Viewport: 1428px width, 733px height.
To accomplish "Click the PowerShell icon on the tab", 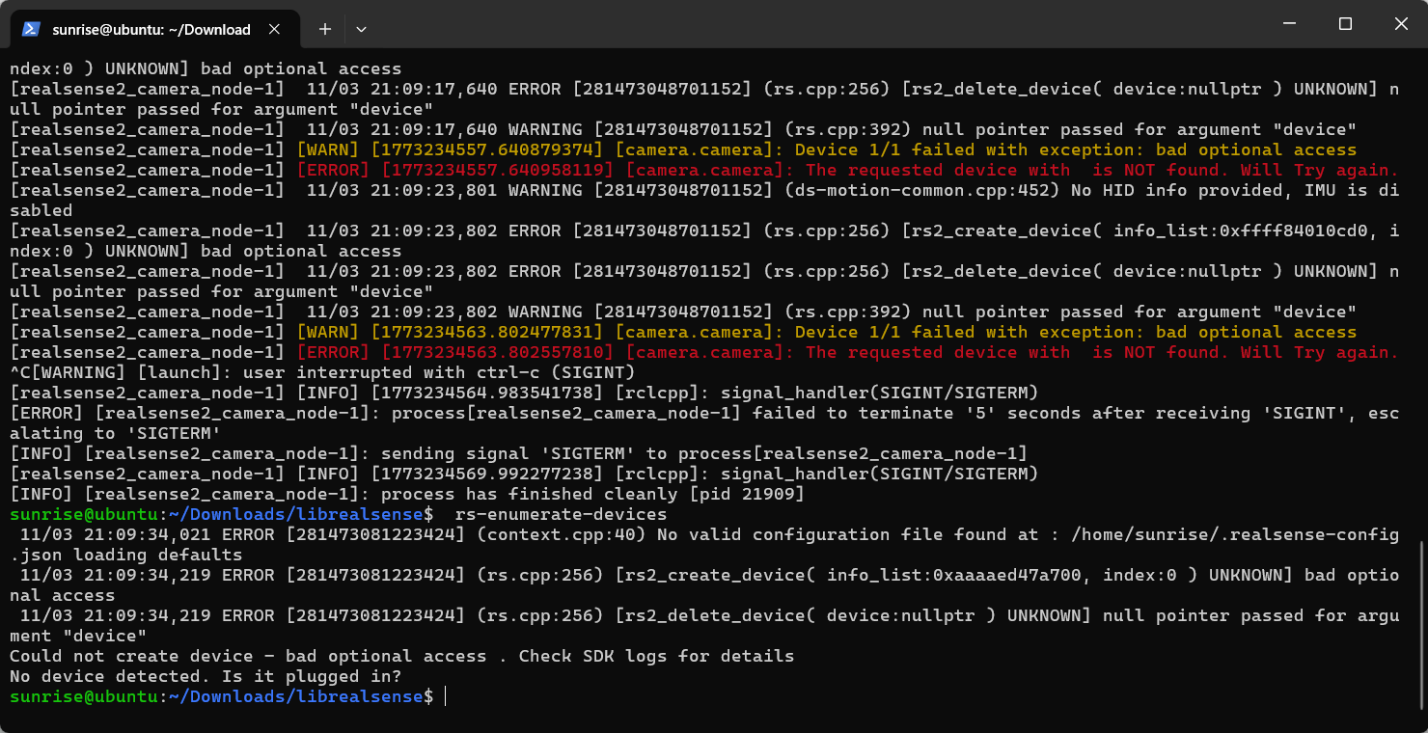I will tap(31, 29).
